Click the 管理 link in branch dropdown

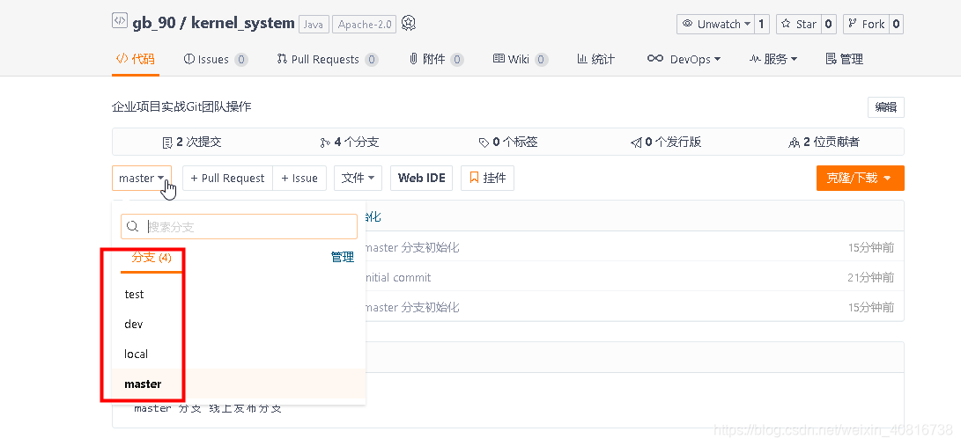[x=343, y=258]
